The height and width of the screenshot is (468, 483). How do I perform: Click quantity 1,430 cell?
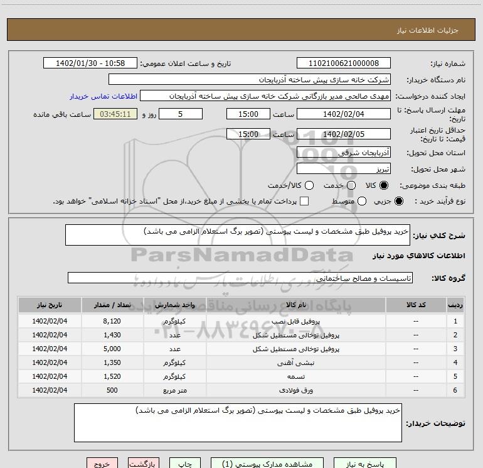pos(112,335)
